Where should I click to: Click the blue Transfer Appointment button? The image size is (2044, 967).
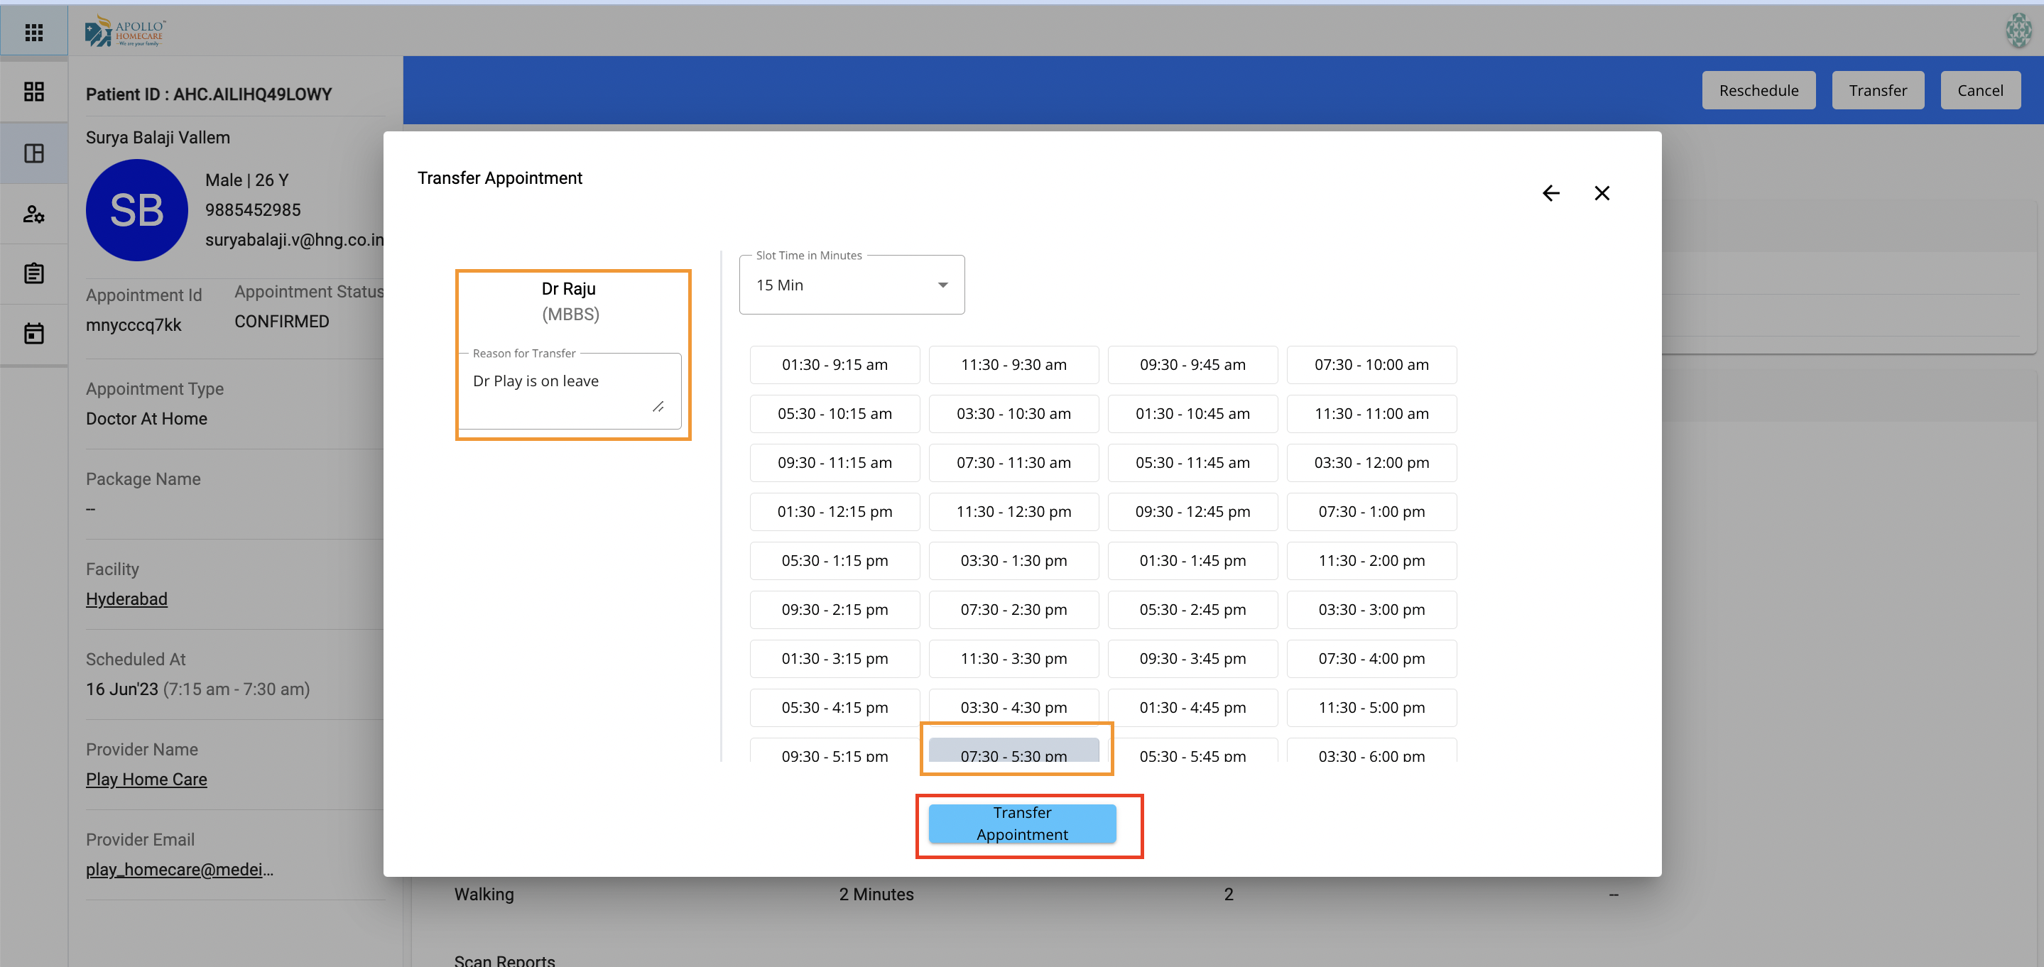(x=1021, y=824)
